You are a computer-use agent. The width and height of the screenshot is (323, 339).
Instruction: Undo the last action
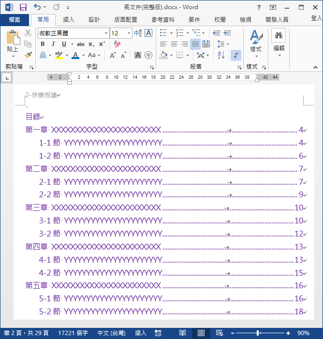point(37,7)
